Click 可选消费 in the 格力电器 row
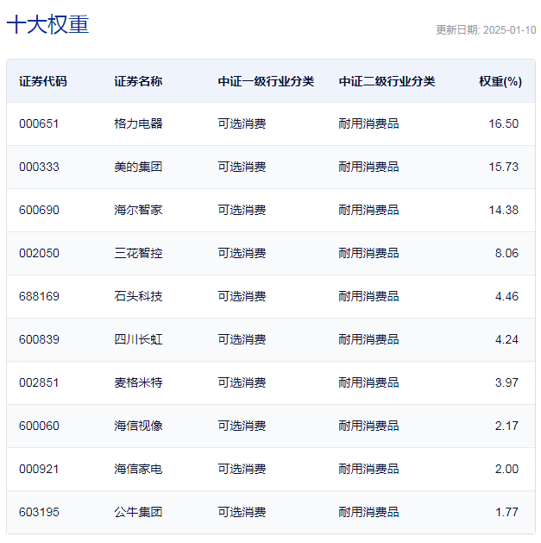This screenshot has width=541, height=543. [242, 123]
